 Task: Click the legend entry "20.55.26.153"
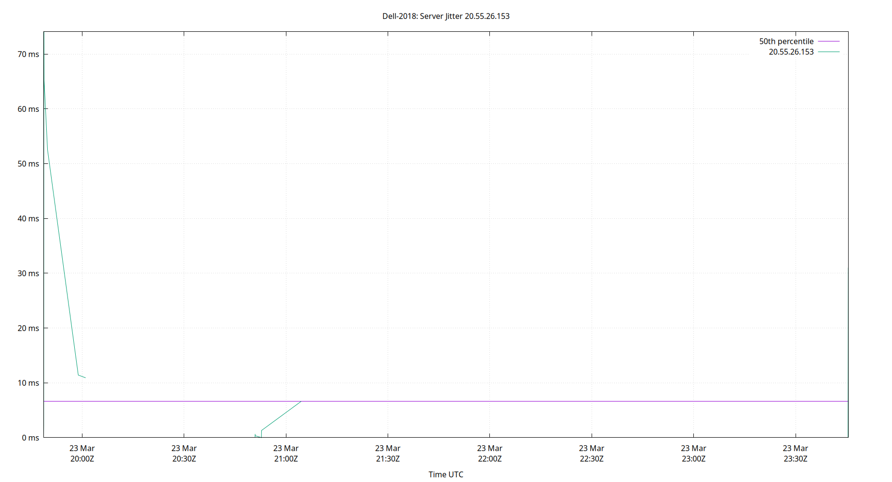791,52
